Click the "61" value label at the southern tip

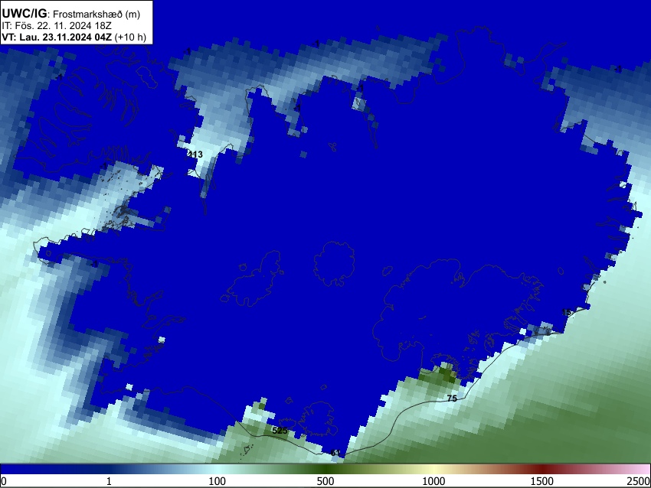pyautogui.click(x=335, y=453)
